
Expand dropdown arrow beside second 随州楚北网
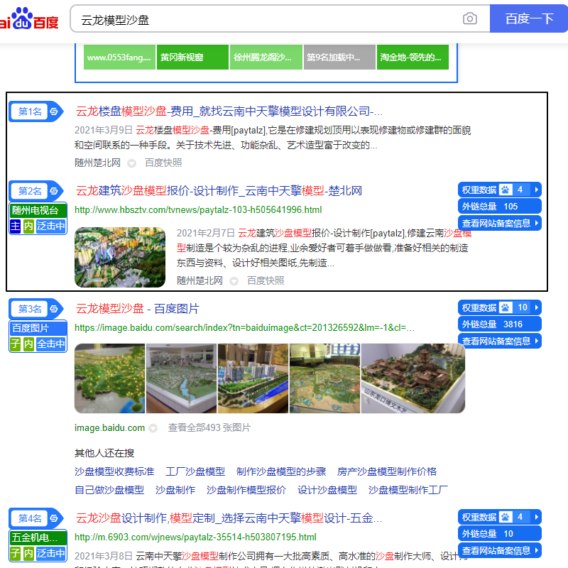click(x=234, y=281)
